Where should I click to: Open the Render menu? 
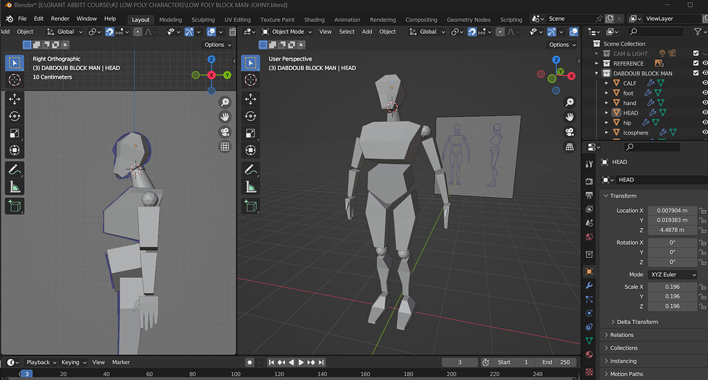[x=60, y=19]
